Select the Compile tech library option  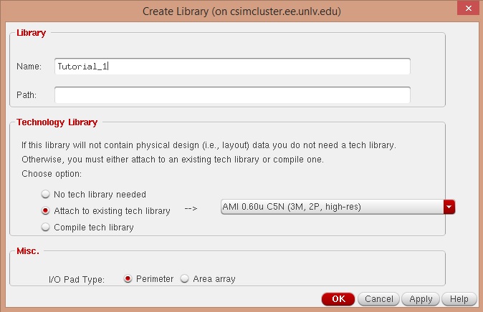pos(47,228)
